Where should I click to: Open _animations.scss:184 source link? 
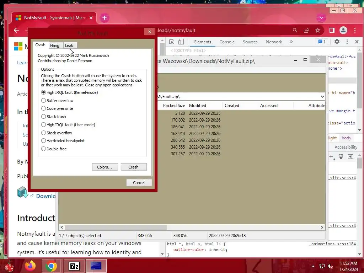coord(333,244)
